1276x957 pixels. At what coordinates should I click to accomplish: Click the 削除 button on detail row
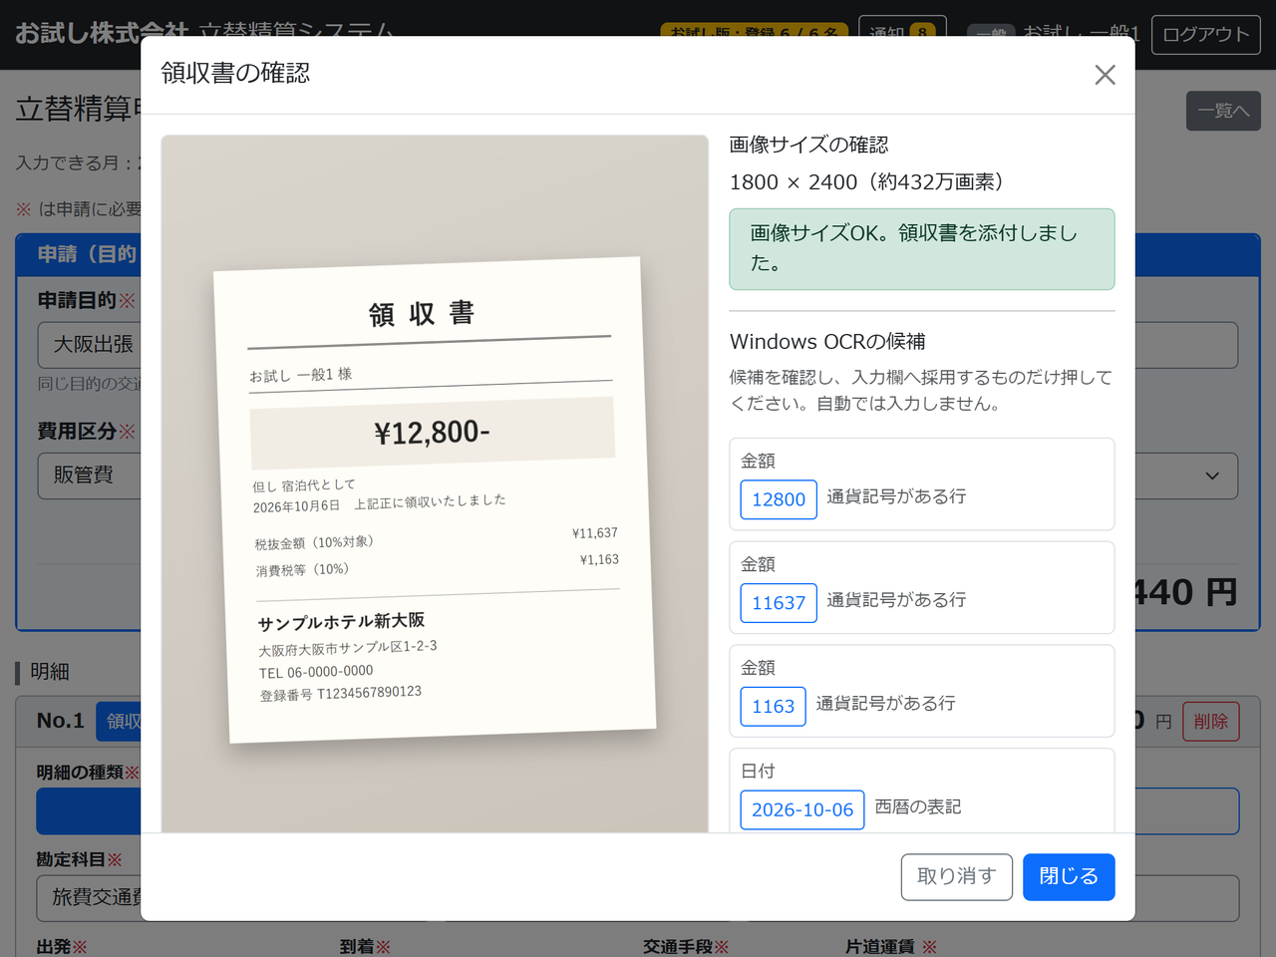click(1211, 721)
